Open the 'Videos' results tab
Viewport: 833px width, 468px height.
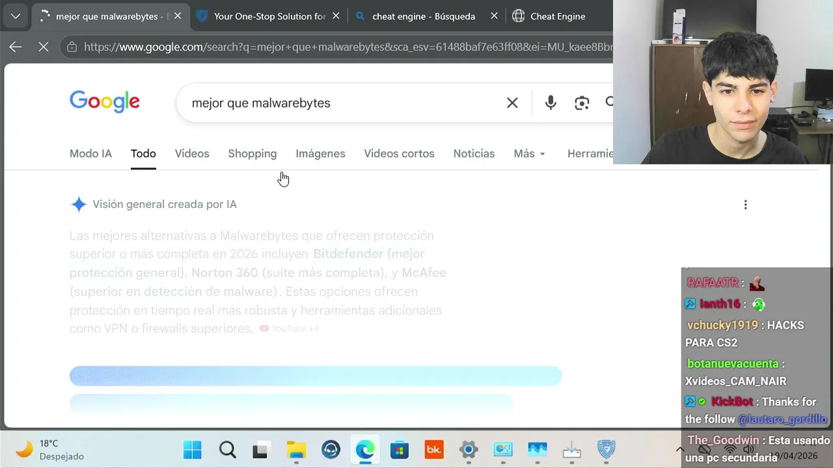pos(192,153)
